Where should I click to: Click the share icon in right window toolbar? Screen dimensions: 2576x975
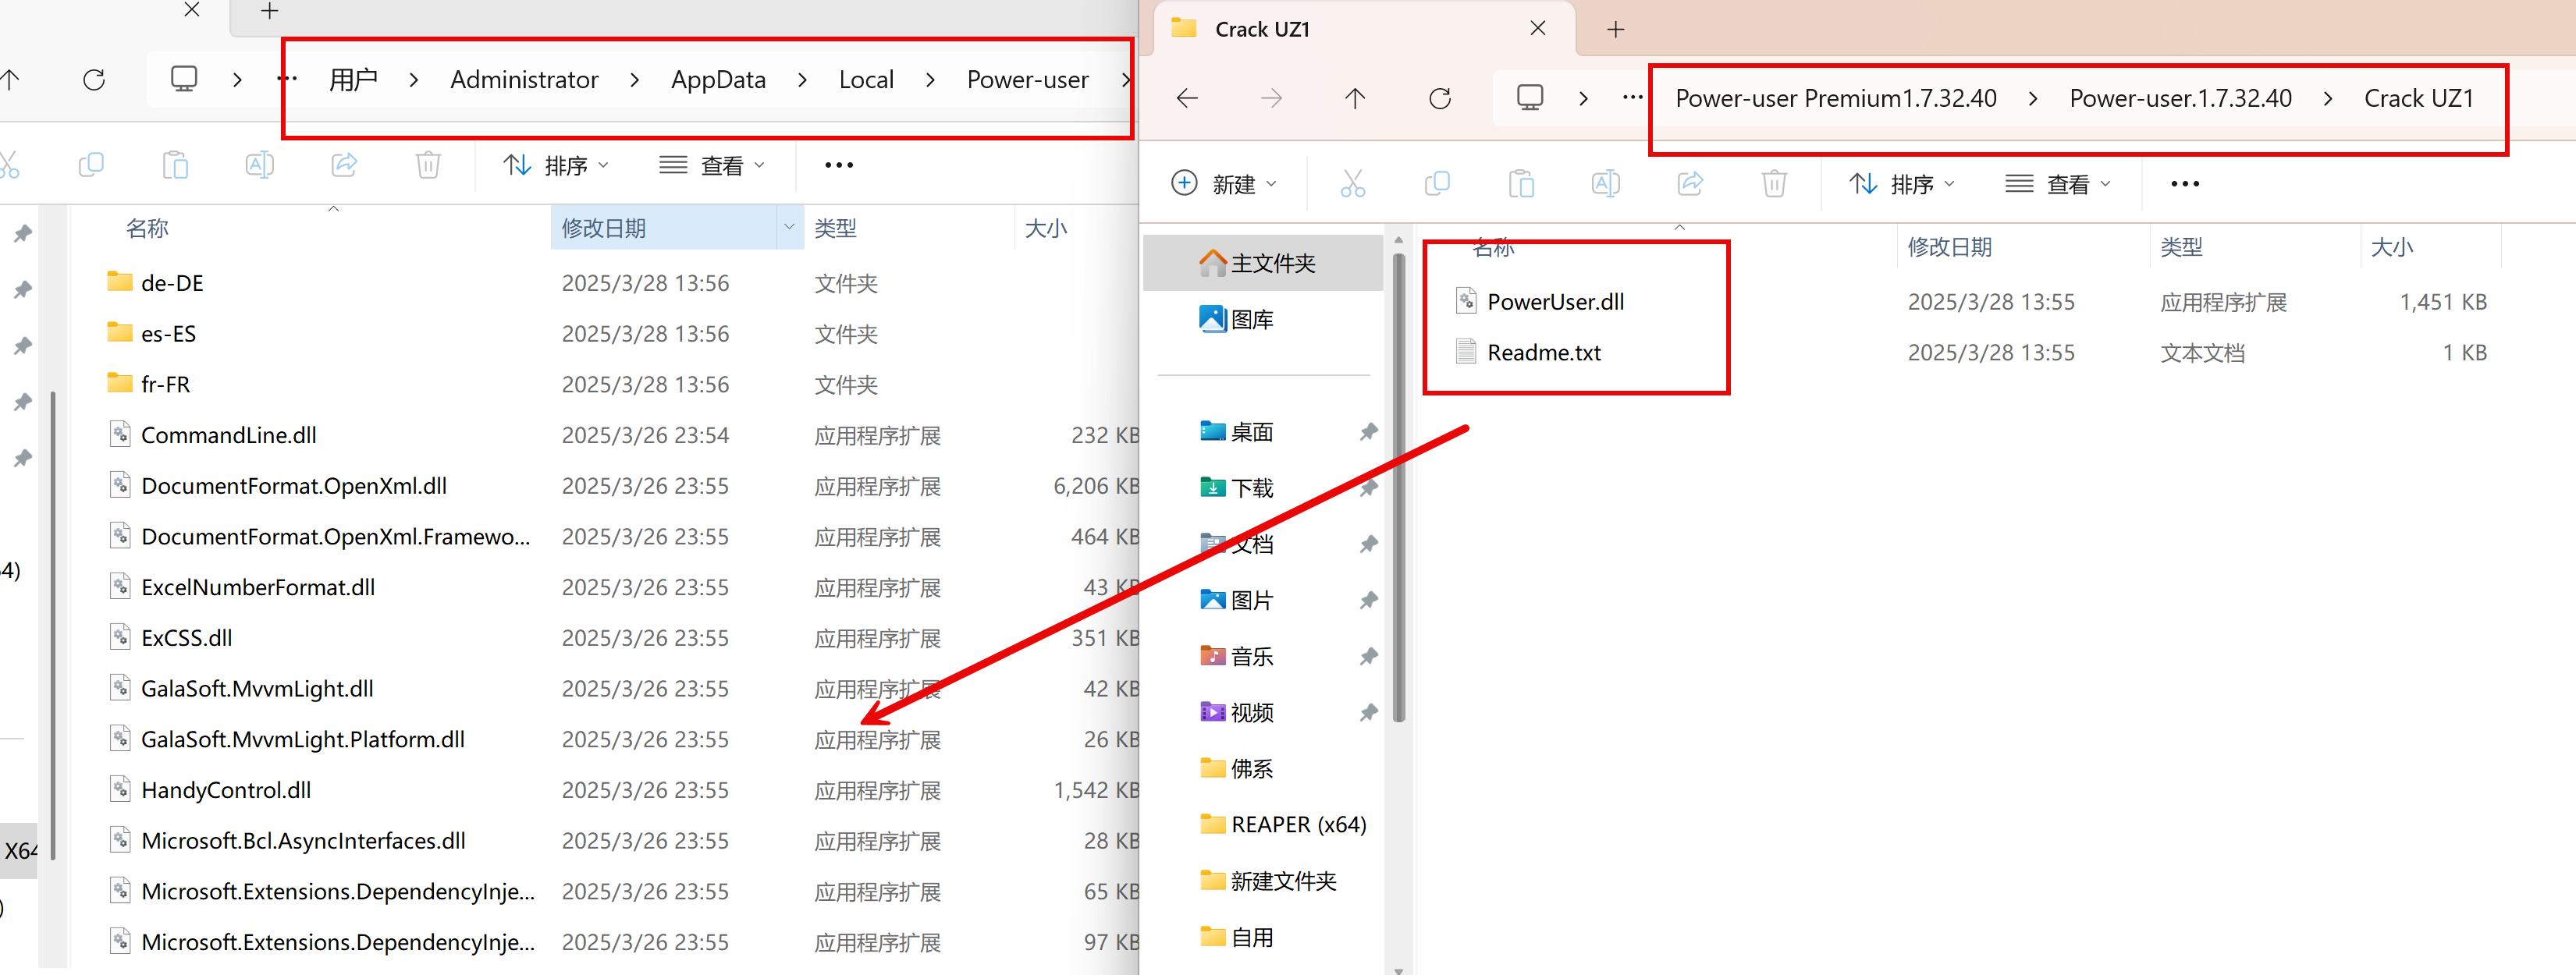tap(1689, 184)
